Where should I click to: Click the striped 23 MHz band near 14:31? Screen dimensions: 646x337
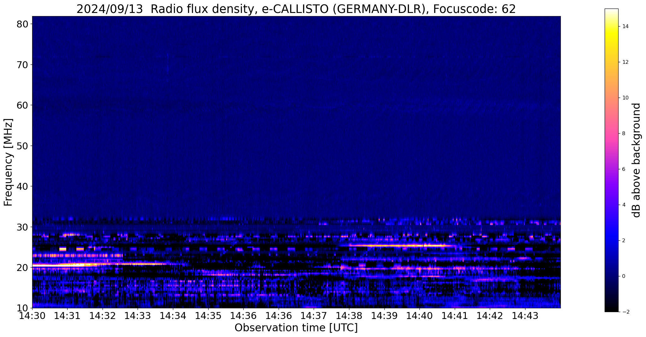tap(77, 256)
